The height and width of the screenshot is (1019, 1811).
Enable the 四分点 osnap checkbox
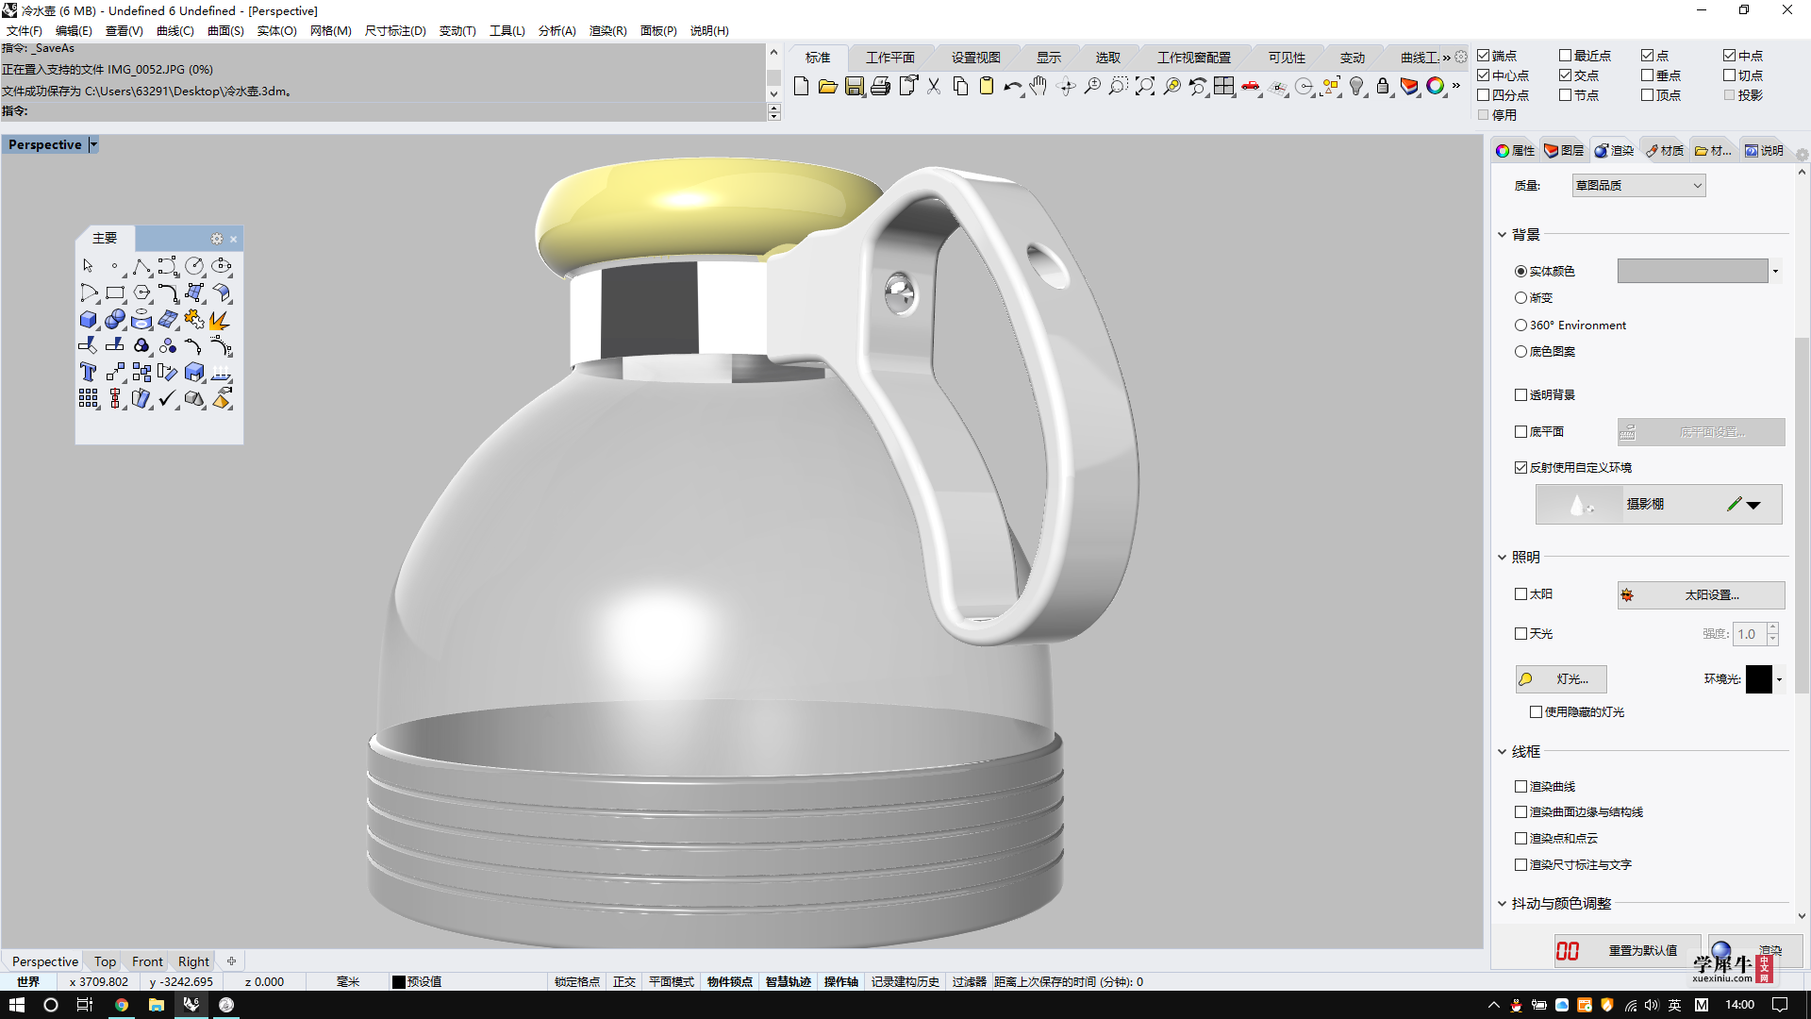1484,95
